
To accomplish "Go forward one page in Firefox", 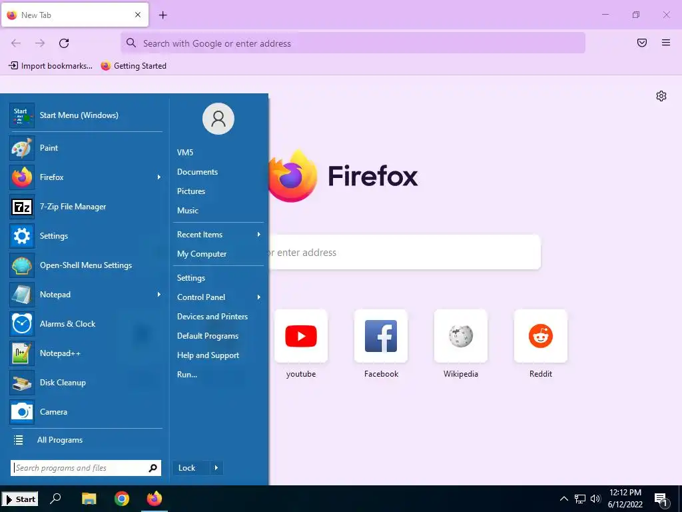I will tap(40, 43).
